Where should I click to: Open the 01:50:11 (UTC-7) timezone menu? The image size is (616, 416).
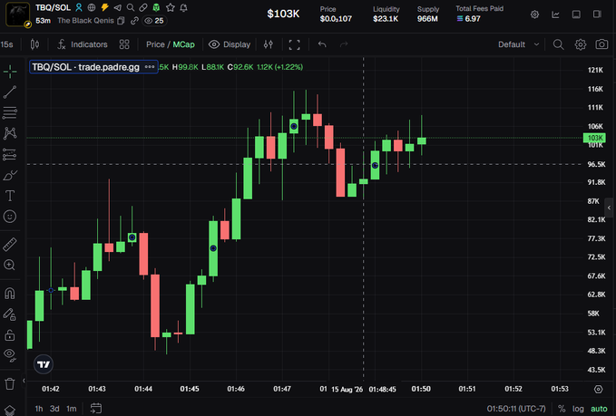click(x=516, y=409)
